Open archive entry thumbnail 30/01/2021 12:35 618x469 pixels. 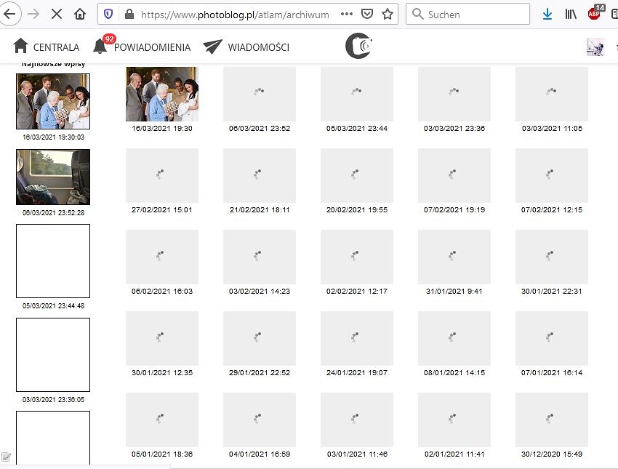[x=162, y=339]
